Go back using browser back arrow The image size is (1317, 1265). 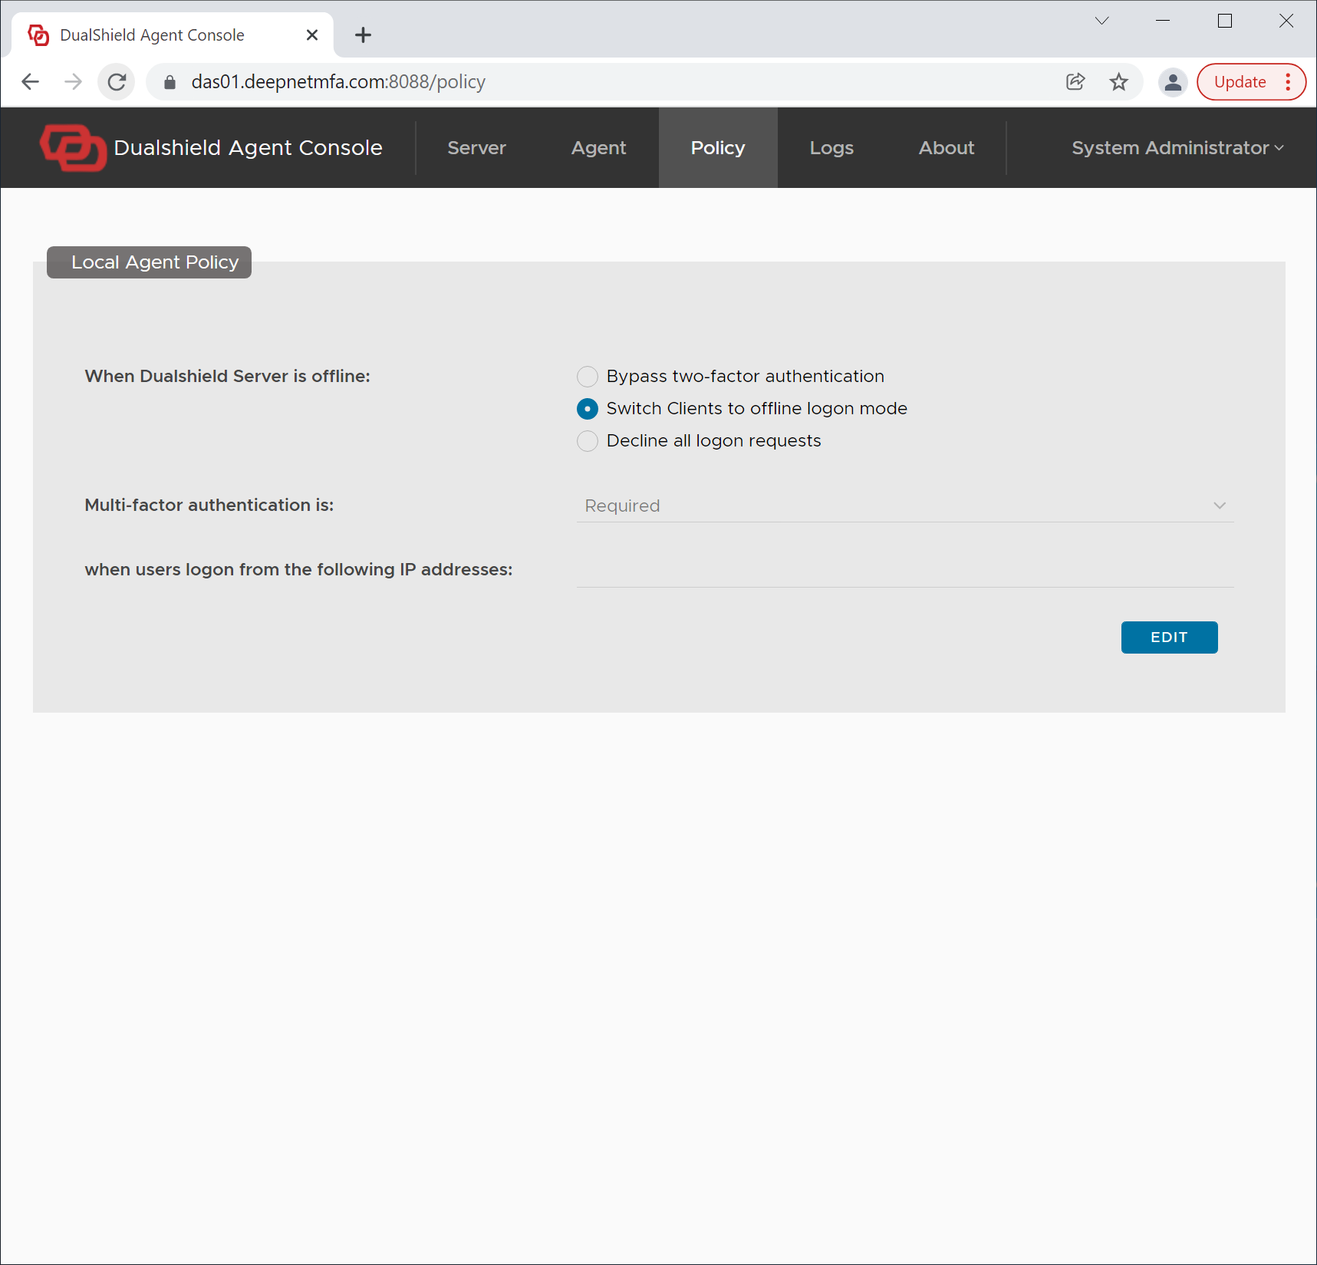point(31,82)
